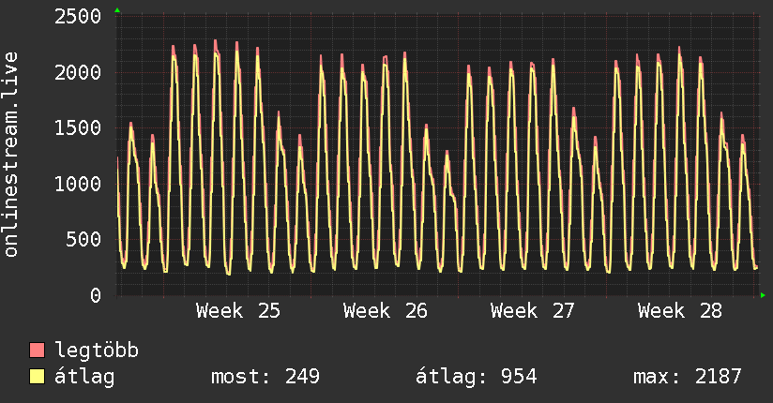Click the átlag: 954 statistic

click(477, 377)
